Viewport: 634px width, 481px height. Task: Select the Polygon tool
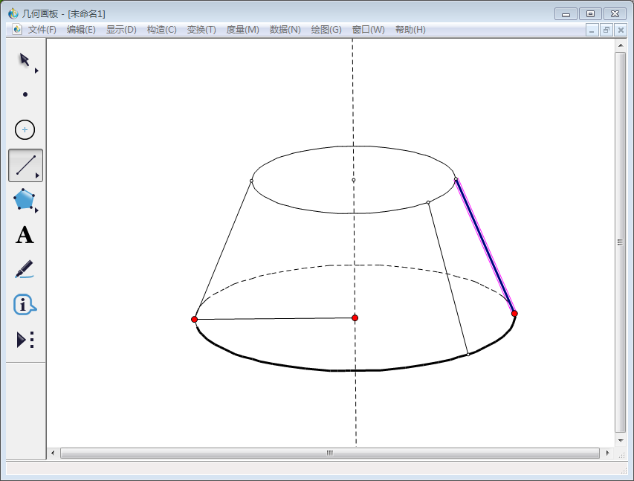pyautogui.click(x=25, y=199)
